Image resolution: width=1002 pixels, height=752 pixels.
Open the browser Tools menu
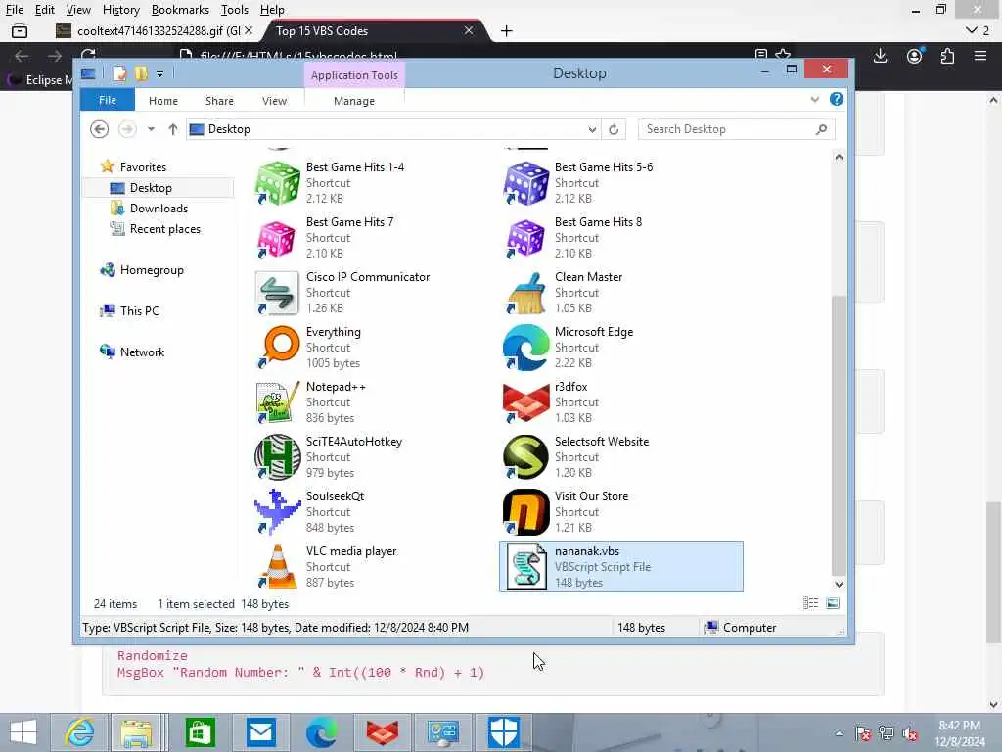click(x=235, y=10)
